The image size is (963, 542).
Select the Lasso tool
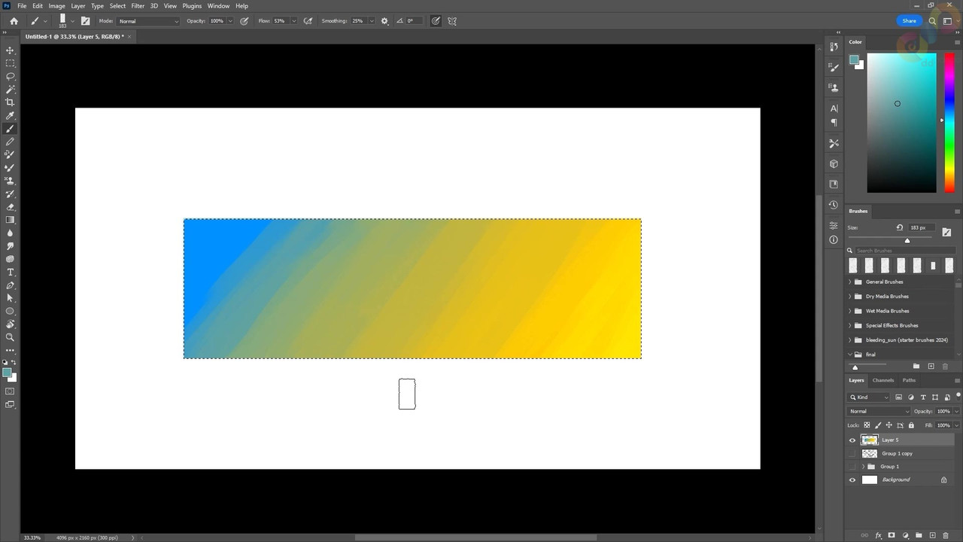coord(11,76)
